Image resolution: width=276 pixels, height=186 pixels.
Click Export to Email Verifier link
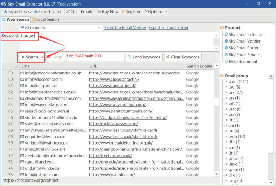[x=125, y=28]
